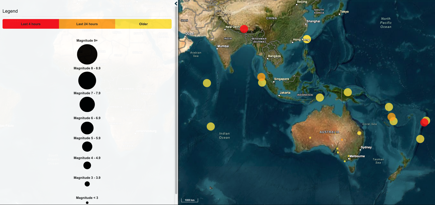Select the red 'Last 4 hours' legend swatch
Image resolution: width=435 pixels, height=205 pixels.
[x=31, y=24]
